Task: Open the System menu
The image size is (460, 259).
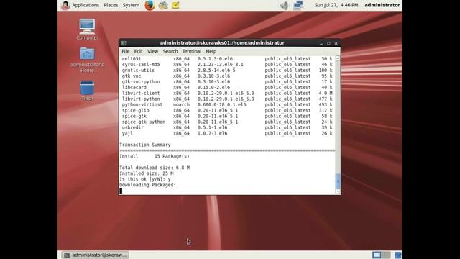Action: tap(131, 5)
